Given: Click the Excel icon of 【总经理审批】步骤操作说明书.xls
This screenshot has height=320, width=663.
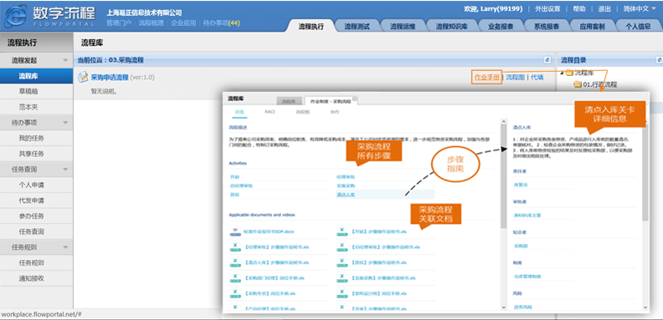Looking at the screenshot, I should (x=342, y=247).
